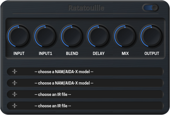Click the BLEND label text

pyautogui.click(x=72, y=54)
